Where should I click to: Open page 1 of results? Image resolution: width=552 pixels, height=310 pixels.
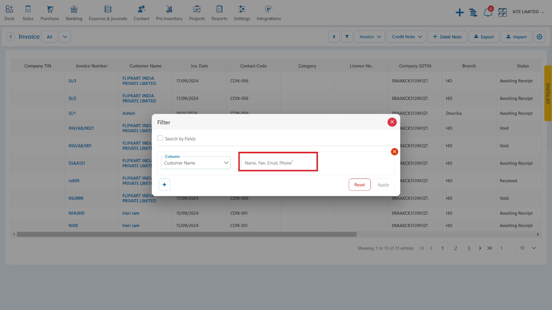tap(443, 248)
